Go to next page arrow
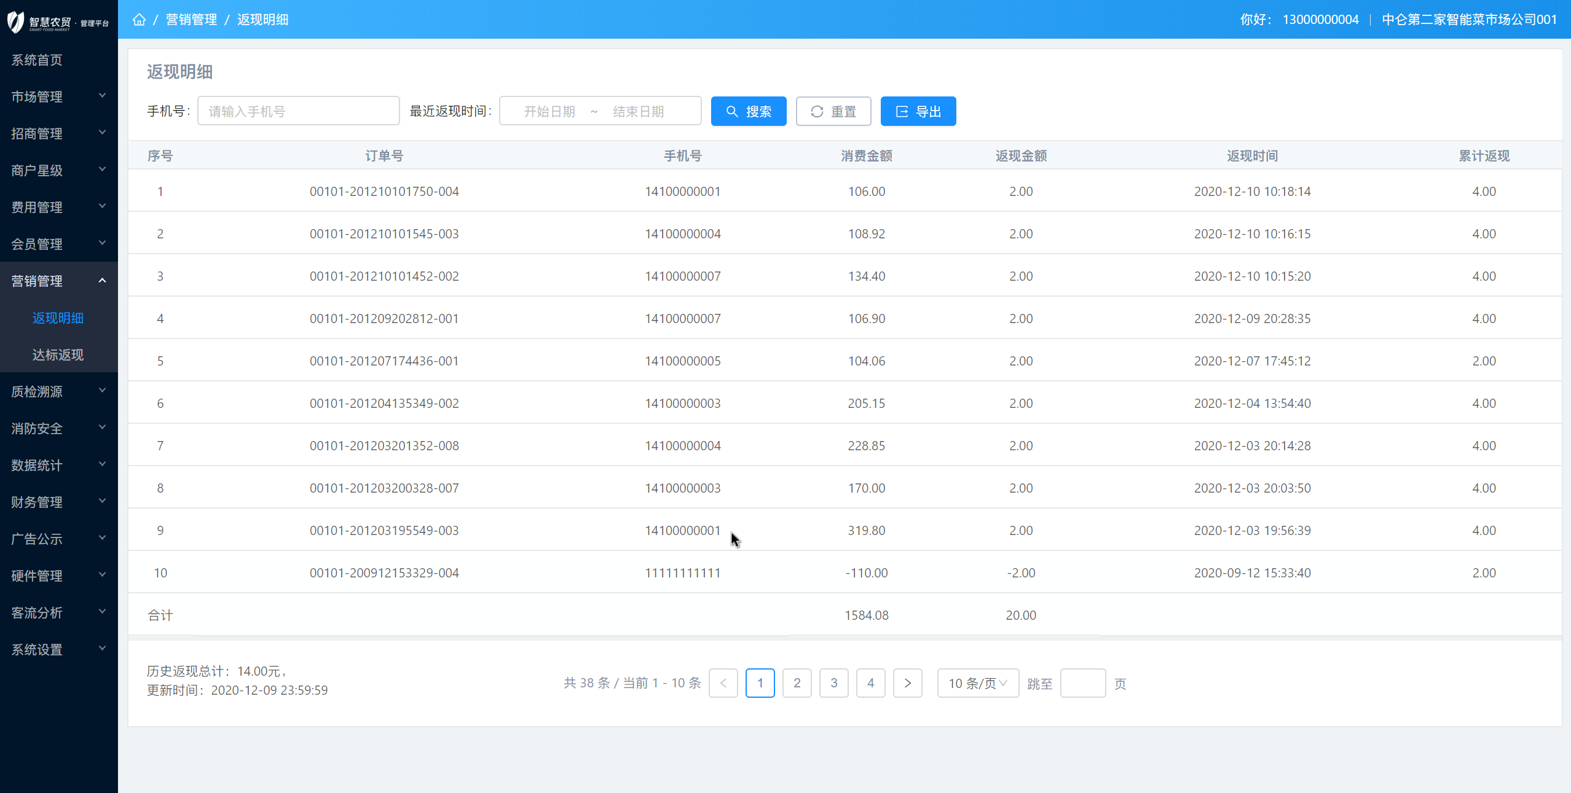 coord(907,683)
